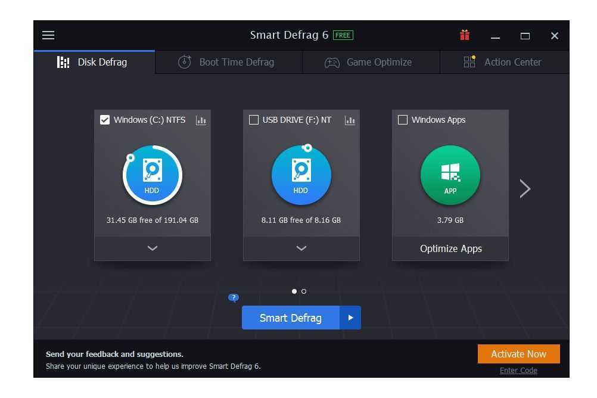Select the second page indicator dot

[x=304, y=291]
